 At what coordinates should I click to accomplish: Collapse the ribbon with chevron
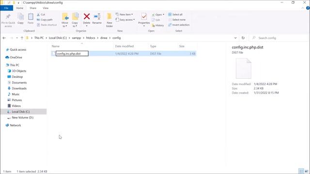(x=303, y=8)
